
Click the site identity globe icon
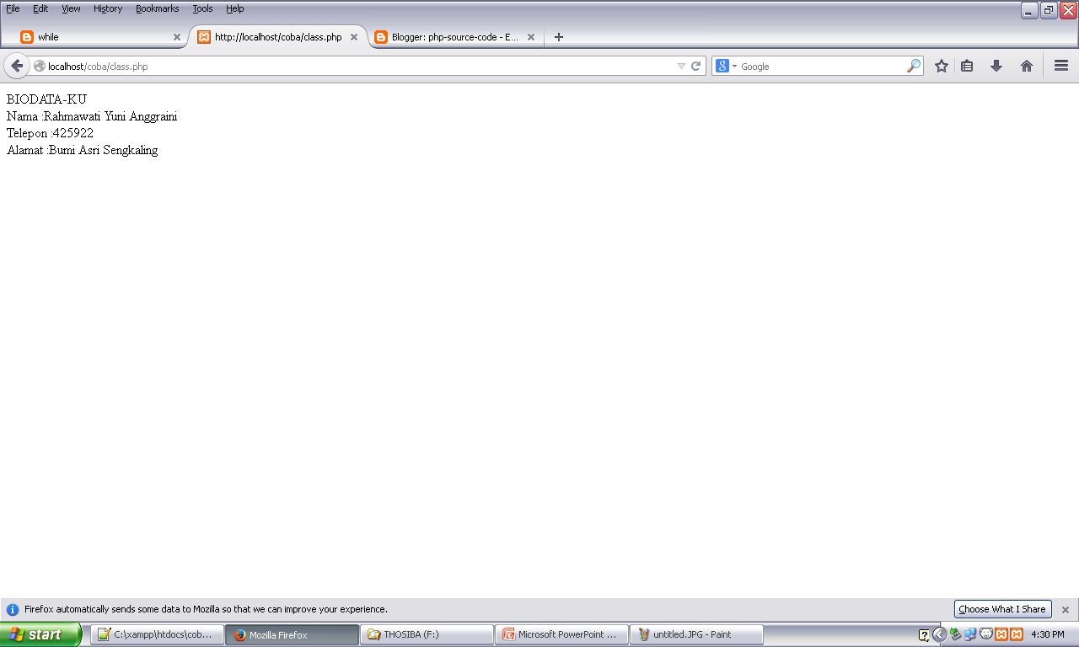coord(39,66)
